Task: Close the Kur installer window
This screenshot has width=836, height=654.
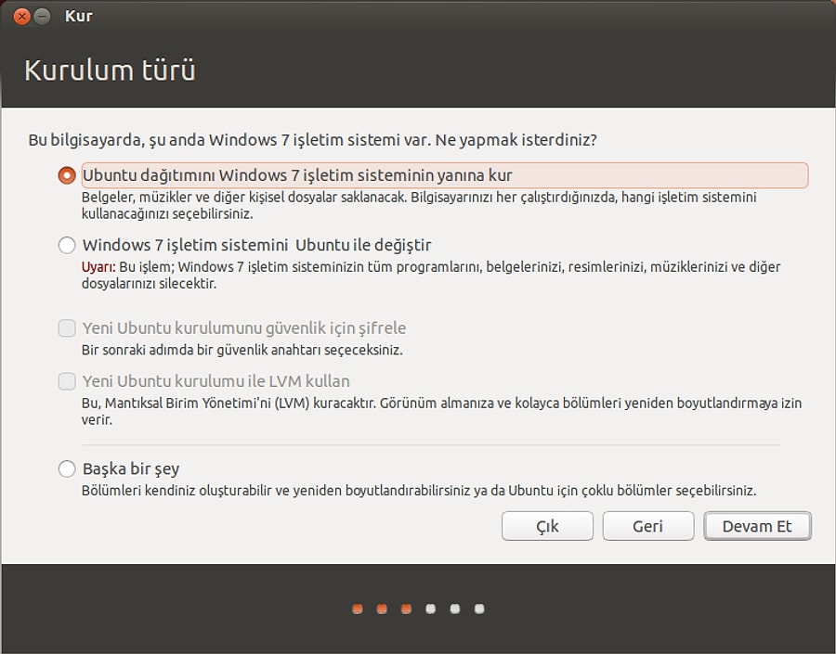Action: (x=21, y=16)
